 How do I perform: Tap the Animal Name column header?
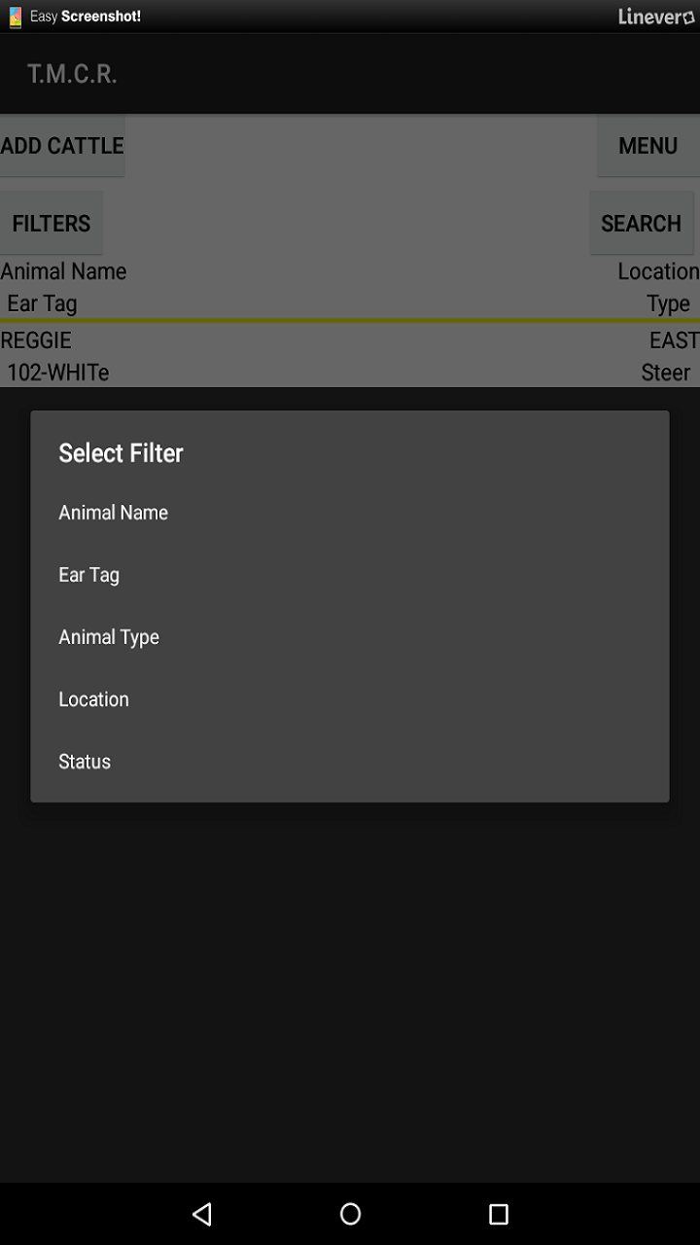tap(63, 271)
